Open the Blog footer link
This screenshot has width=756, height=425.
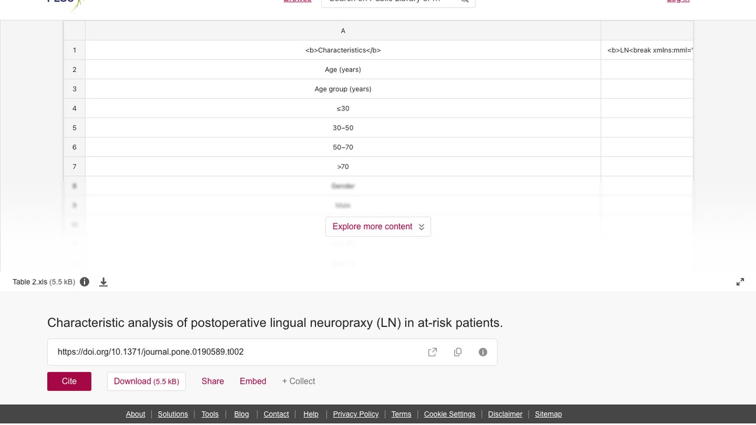coord(242,414)
